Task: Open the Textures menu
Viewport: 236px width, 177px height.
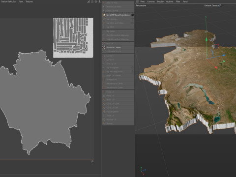Action: [29, 1]
